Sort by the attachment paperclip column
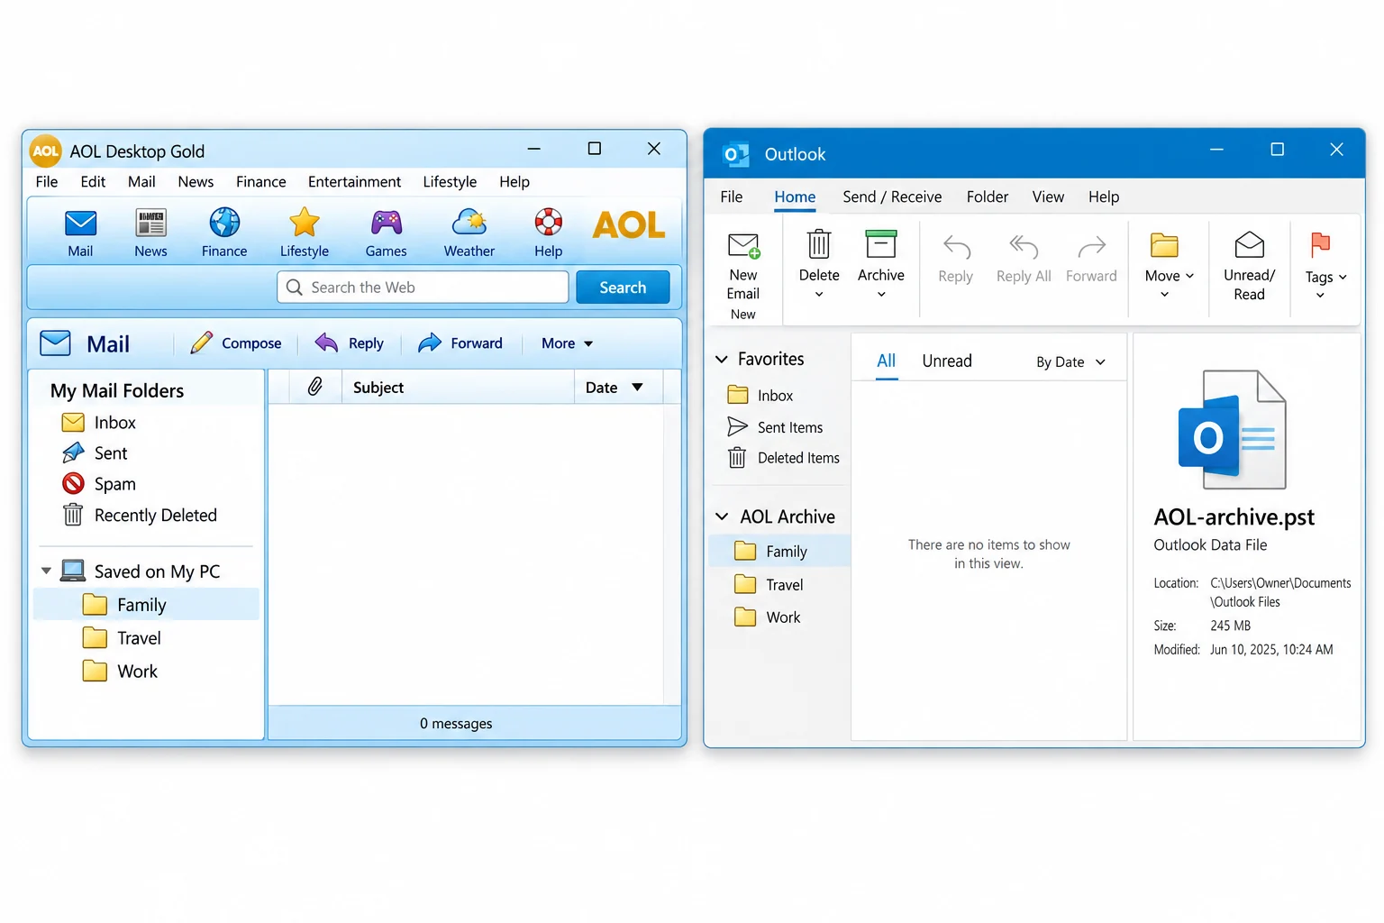This screenshot has width=1384, height=923. click(x=315, y=387)
